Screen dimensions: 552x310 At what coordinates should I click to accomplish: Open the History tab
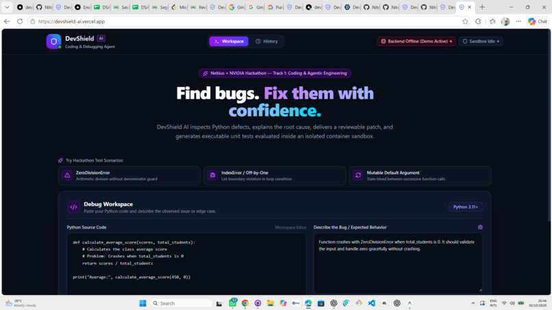tap(266, 41)
